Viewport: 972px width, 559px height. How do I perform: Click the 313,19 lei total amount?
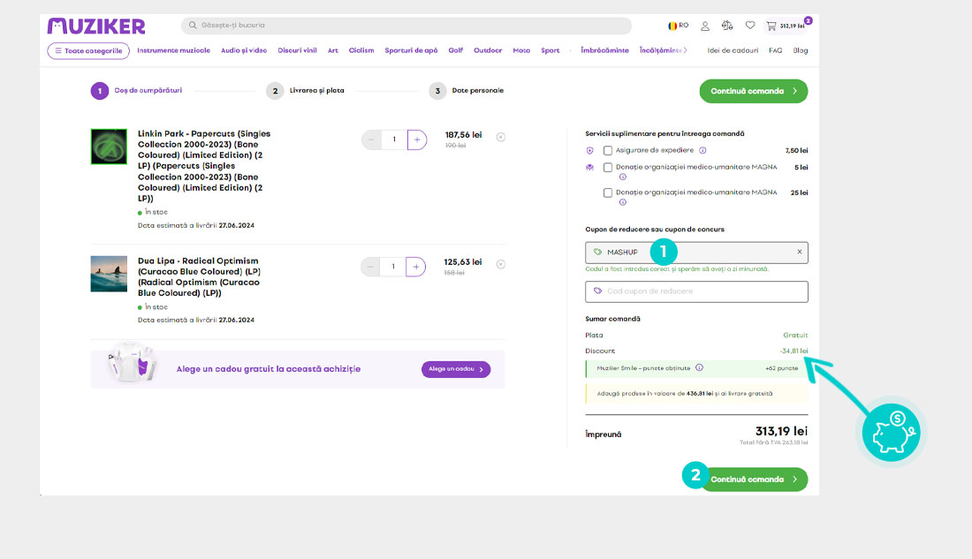click(x=781, y=431)
